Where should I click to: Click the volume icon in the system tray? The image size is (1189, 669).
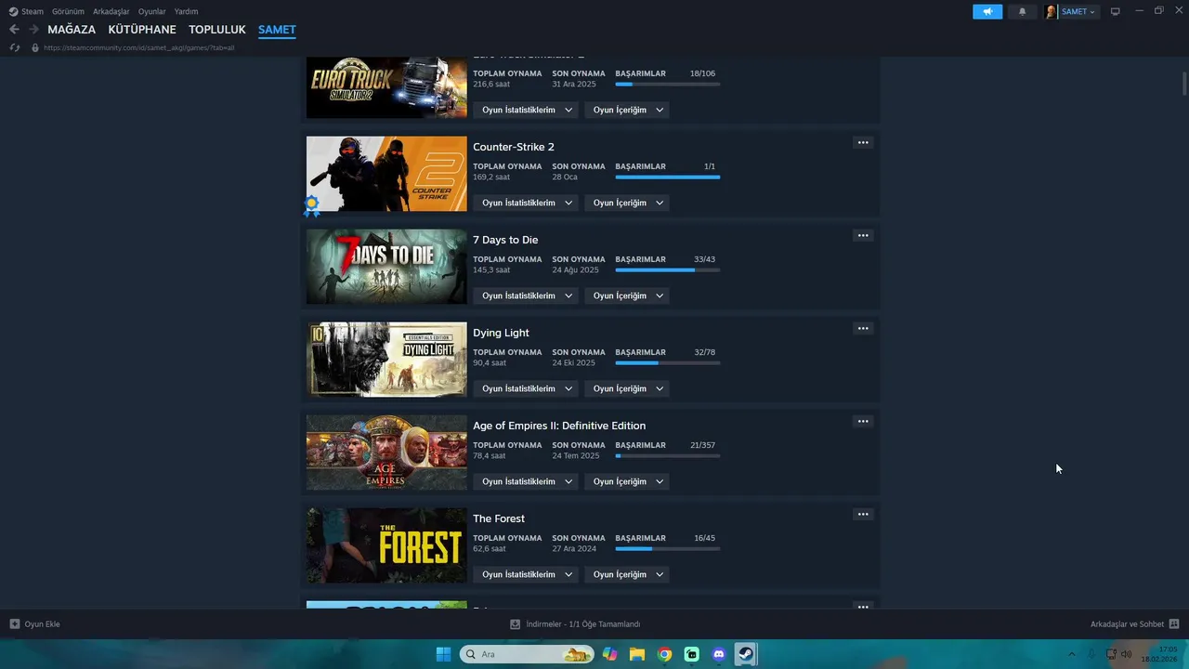click(x=1127, y=654)
